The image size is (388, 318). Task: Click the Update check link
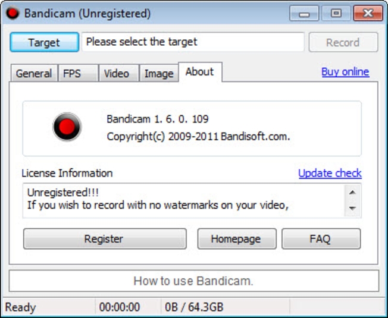(330, 174)
